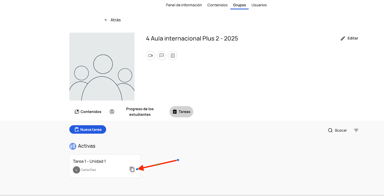Edit the group with Editar
Viewport: 384px width, 196px height.
(x=349, y=38)
